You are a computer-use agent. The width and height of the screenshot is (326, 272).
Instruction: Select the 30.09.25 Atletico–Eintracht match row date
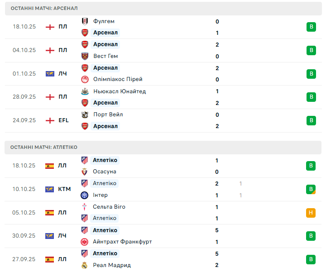tap(24, 236)
